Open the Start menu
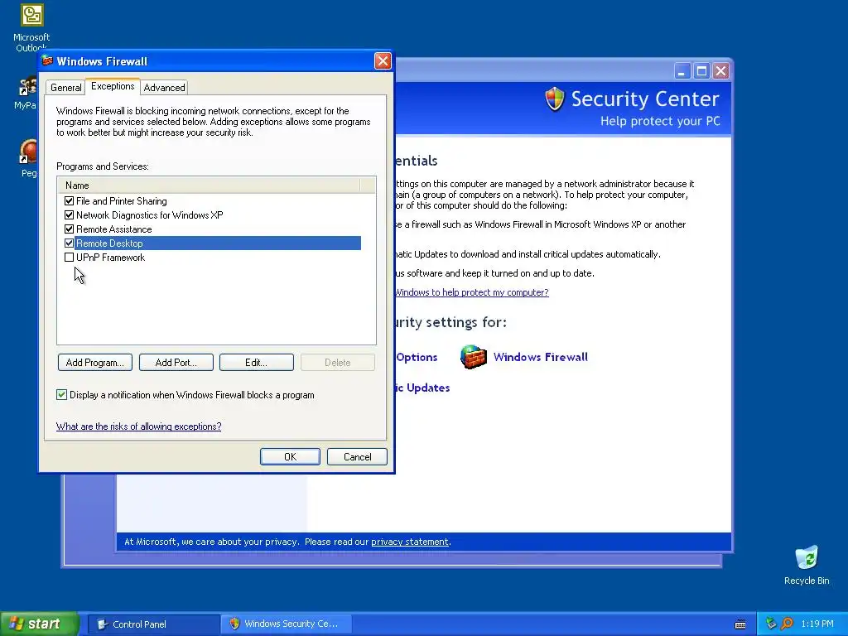Screen dimensions: 848x636 coord(40,624)
